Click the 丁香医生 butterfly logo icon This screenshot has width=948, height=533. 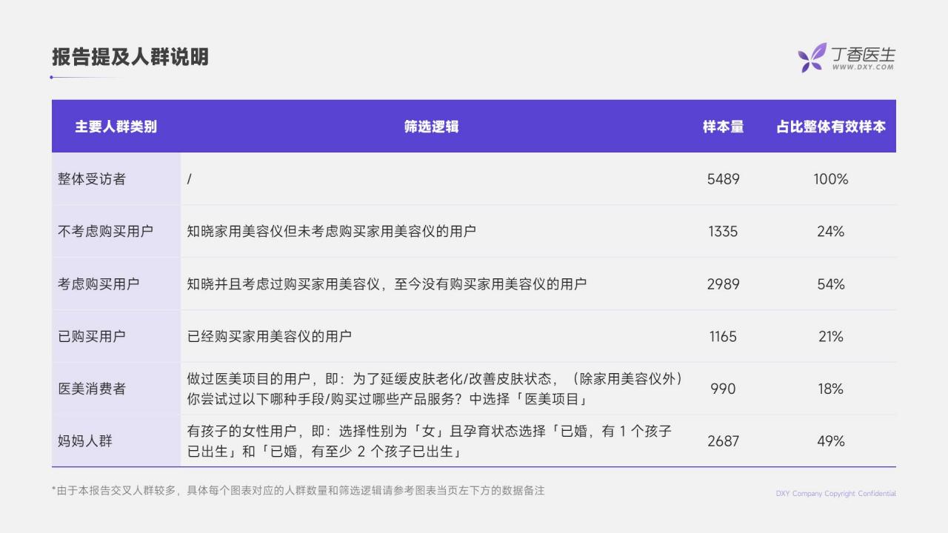[812, 57]
